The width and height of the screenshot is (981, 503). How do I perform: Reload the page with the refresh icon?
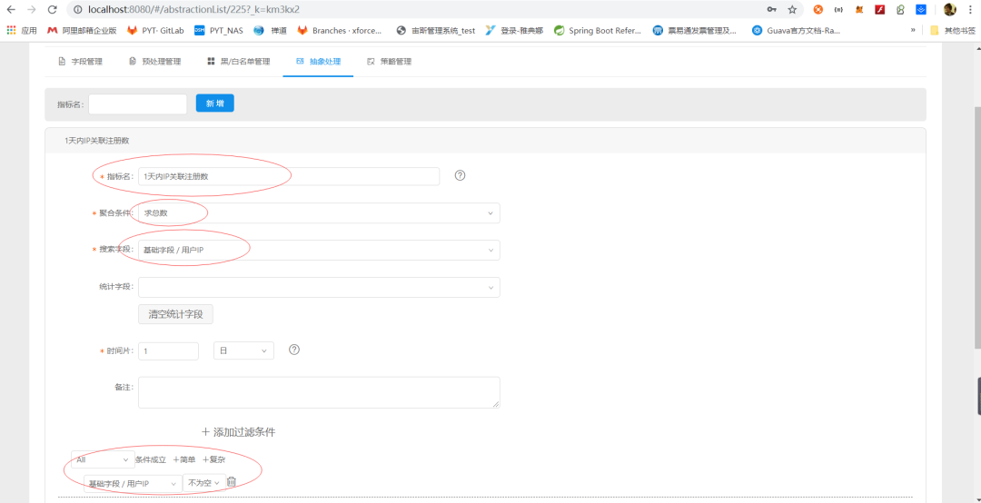53,9
